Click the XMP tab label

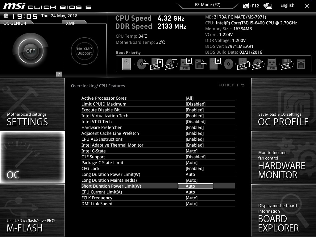pos(71,23)
